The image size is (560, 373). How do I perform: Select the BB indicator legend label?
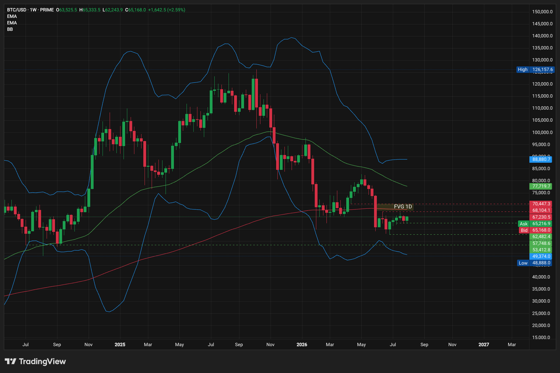(x=10, y=29)
